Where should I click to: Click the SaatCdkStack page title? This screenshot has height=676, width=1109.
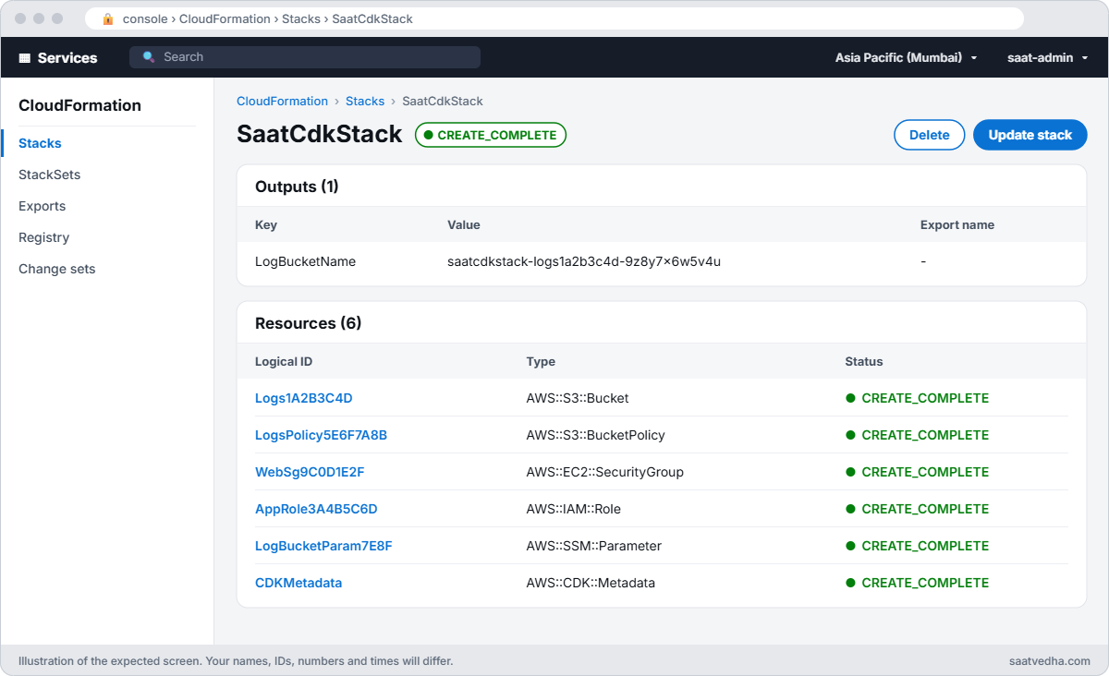point(320,135)
